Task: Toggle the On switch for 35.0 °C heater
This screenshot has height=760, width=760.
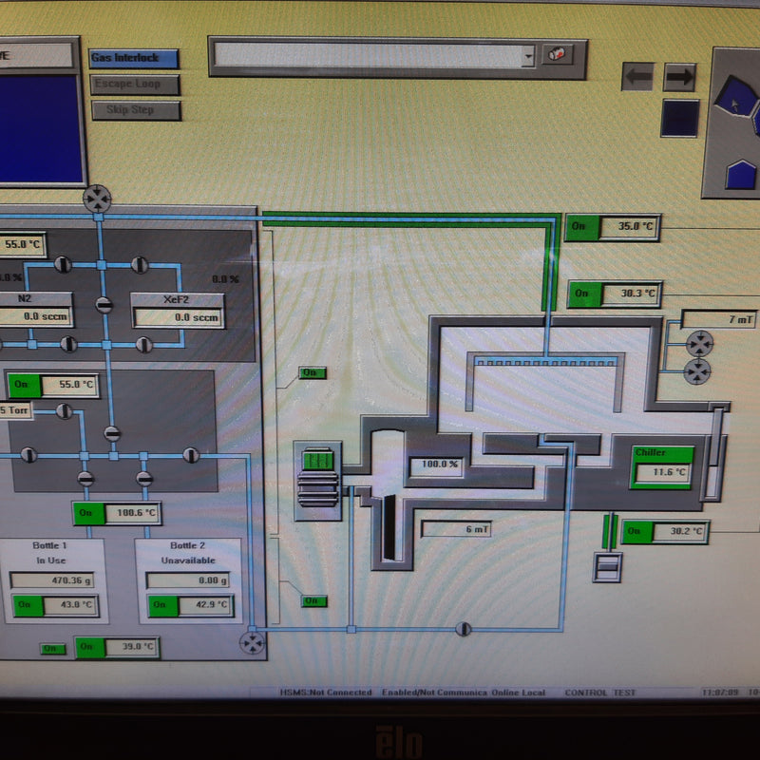Action: [x=582, y=228]
